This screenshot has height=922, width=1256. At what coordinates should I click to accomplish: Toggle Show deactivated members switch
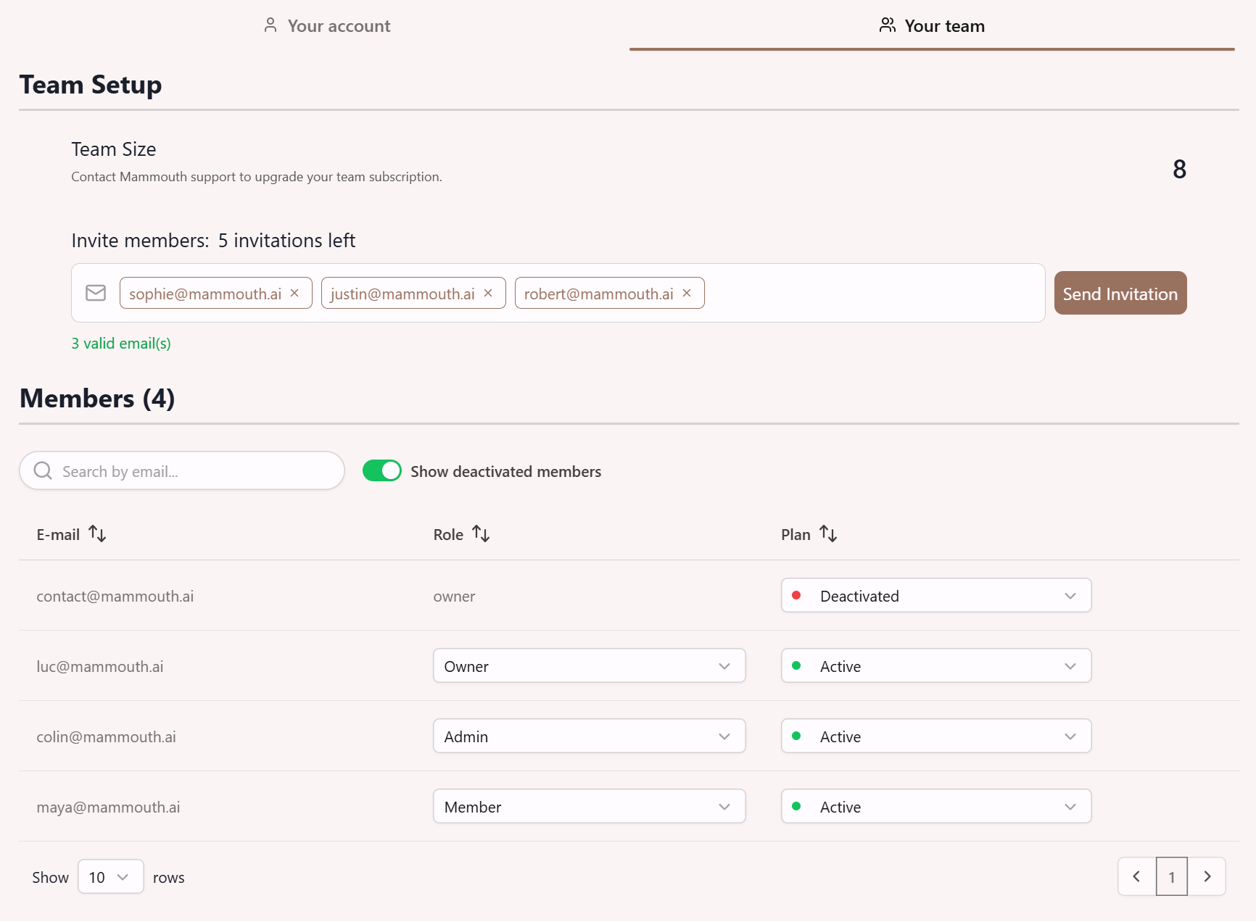[382, 471]
